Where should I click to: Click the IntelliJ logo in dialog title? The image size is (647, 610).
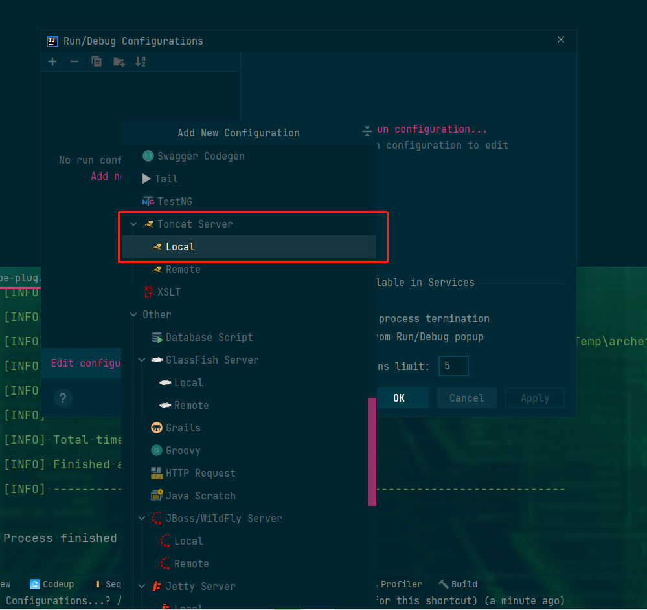(52, 41)
